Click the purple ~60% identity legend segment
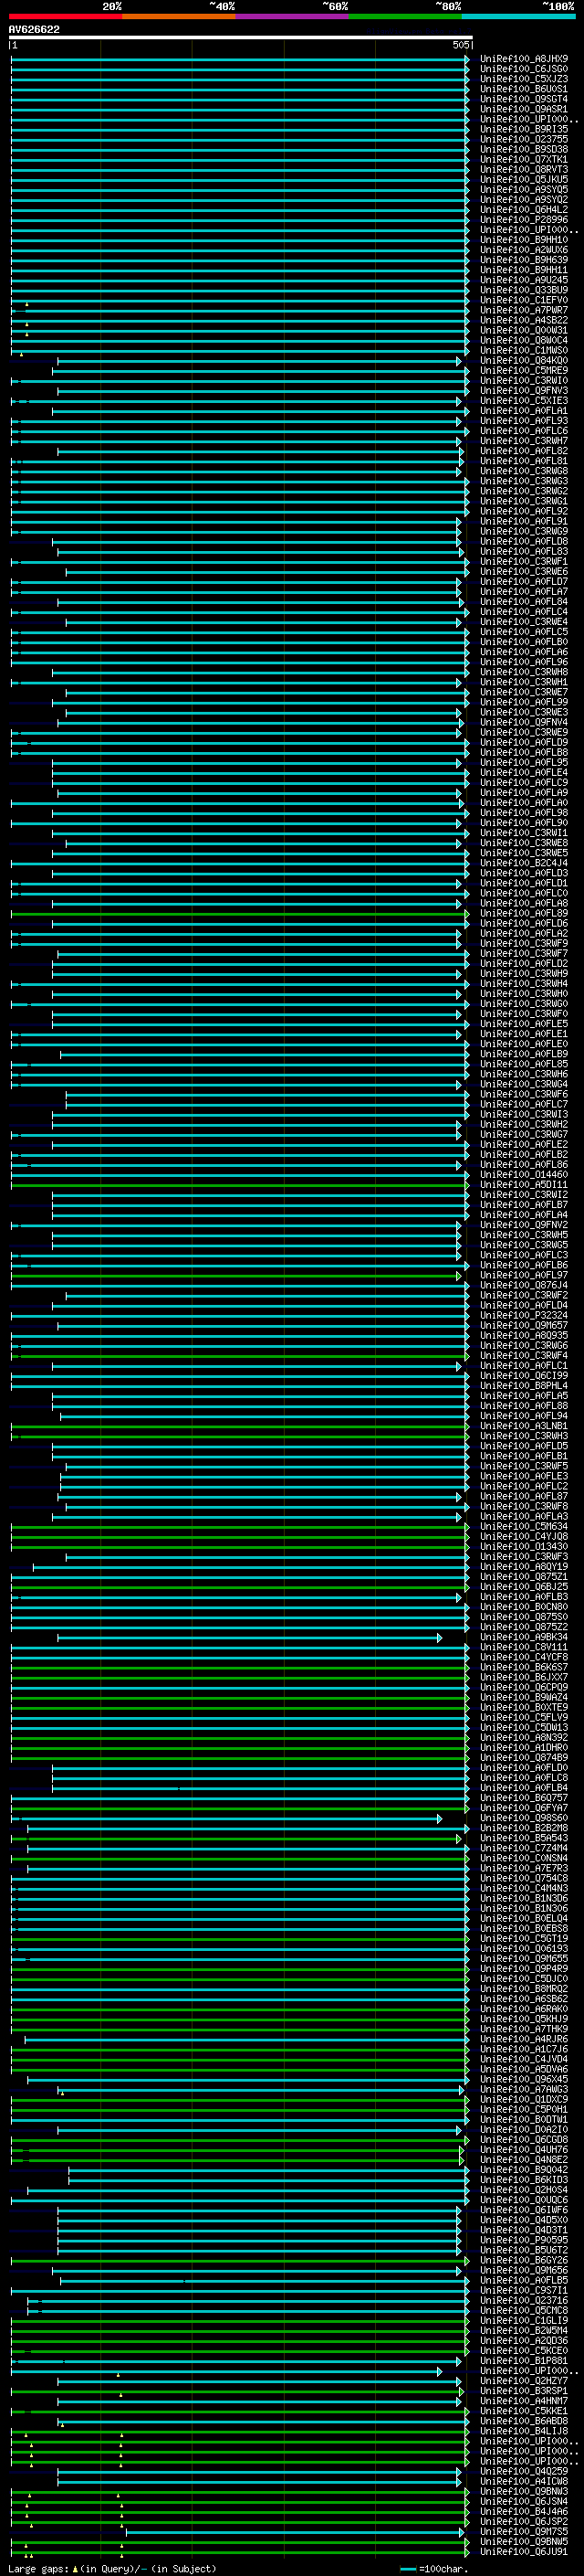584x2576 pixels. tap(293, 16)
